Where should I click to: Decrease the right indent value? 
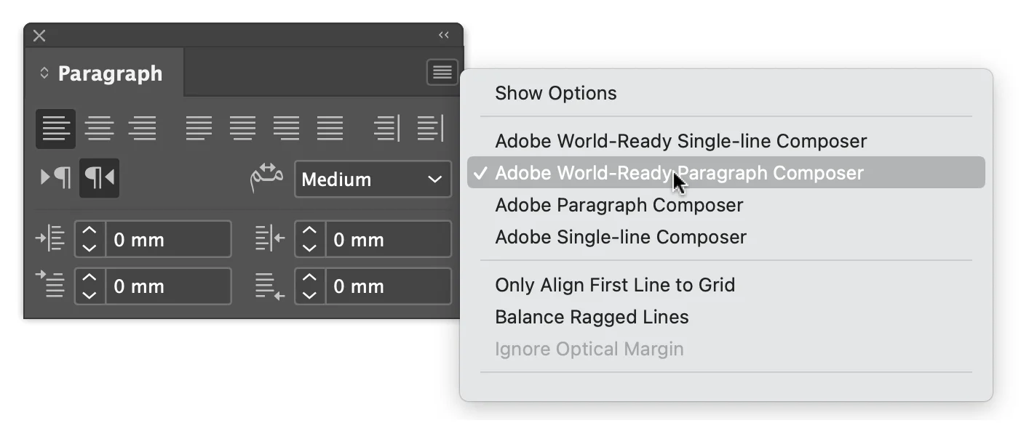[309, 248]
